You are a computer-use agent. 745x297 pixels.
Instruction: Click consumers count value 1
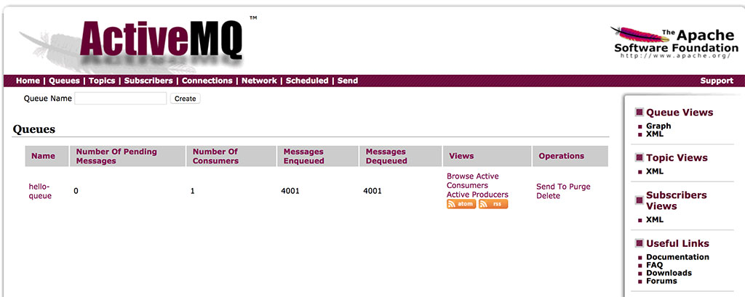pos(192,192)
